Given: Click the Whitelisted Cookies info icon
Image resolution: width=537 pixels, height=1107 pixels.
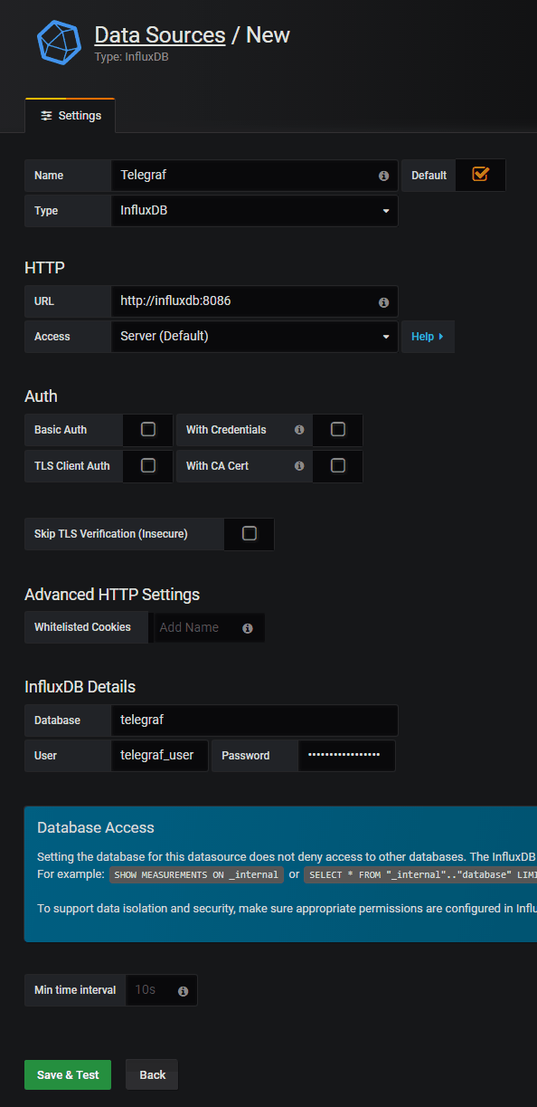Looking at the screenshot, I should [x=248, y=628].
